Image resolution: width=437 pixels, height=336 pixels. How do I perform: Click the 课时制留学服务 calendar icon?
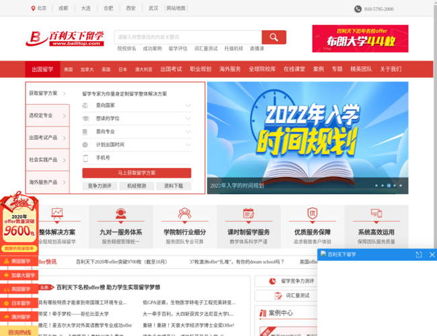248,214
